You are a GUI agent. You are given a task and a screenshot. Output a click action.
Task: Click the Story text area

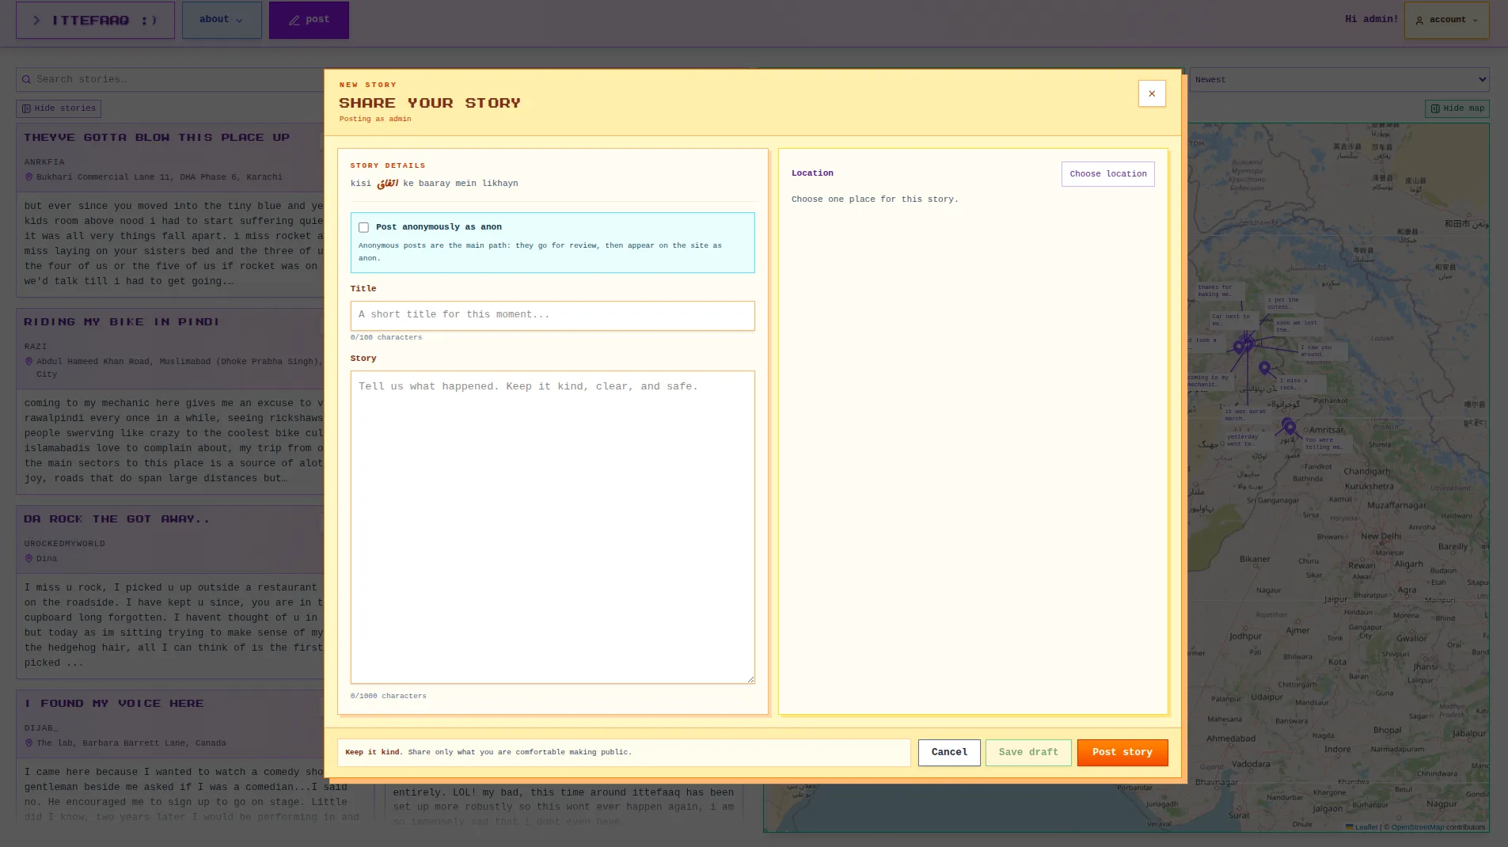coord(553,527)
